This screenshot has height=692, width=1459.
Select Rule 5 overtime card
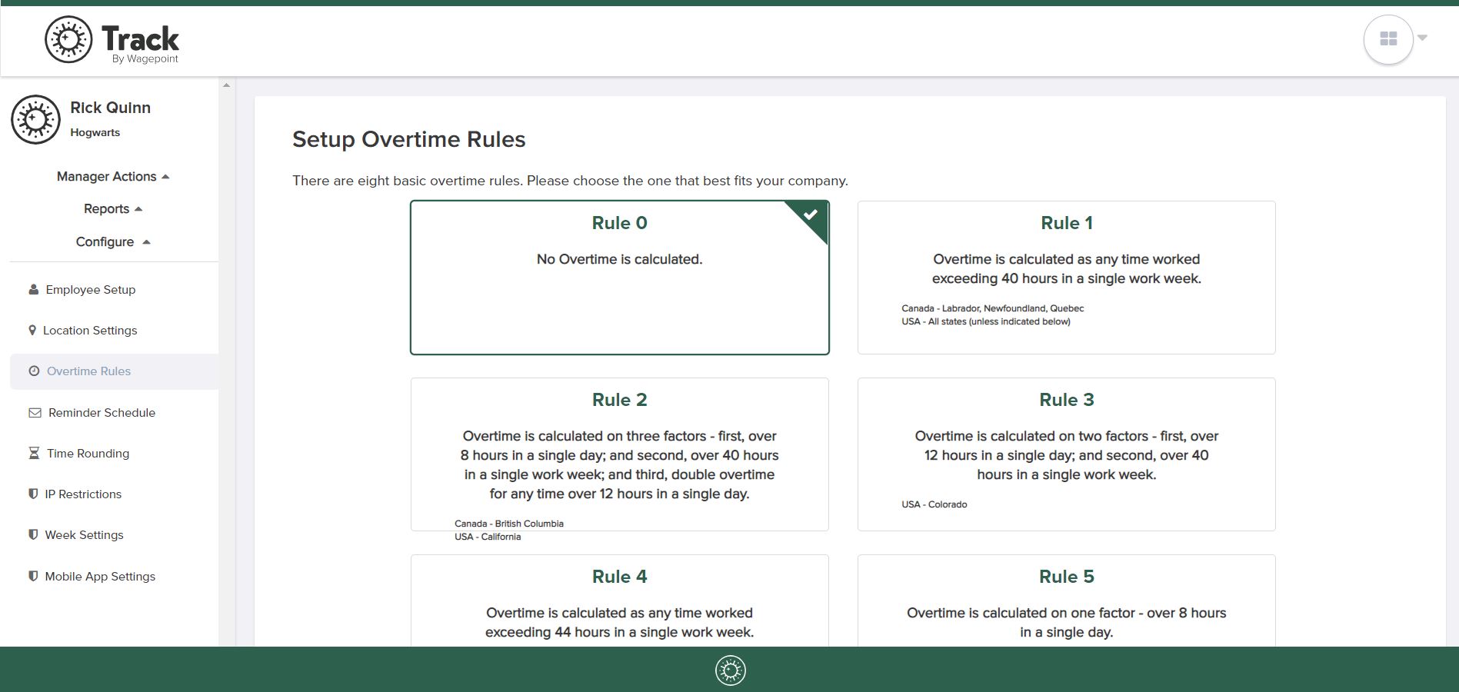[x=1067, y=601]
